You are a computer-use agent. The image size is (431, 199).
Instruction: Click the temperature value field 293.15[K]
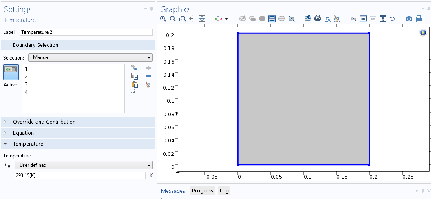pos(80,175)
